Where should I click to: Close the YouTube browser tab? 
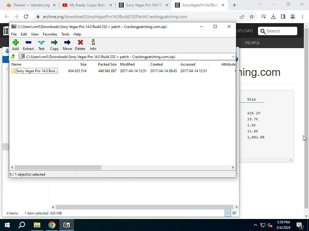(111, 5)
